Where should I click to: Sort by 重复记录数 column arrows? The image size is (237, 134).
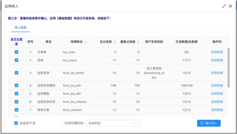click(x=138, y=42)
